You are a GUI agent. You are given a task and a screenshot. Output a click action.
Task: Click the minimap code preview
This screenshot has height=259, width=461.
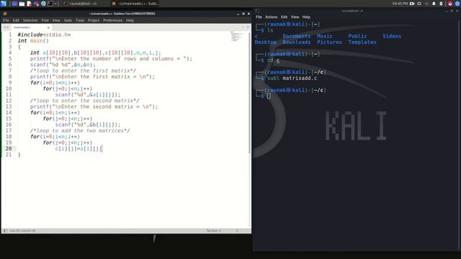[236, 37]
